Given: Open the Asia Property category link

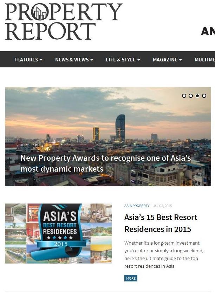Looking at the screenshot, I should tap(137, 206).
